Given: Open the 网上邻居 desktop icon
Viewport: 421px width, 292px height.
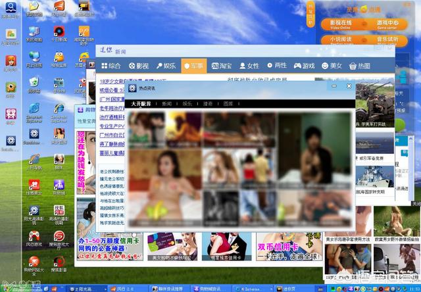Looking at the screenshot, I should (34, 57).
